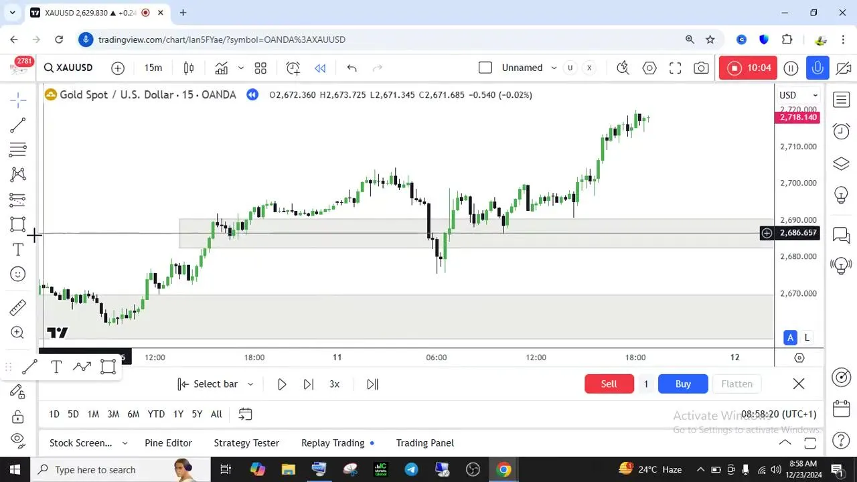Image resolution: width=857 pixels, height=482 pixels.
Task: Change the 3x replay speed
Action: tap(335, 384)
